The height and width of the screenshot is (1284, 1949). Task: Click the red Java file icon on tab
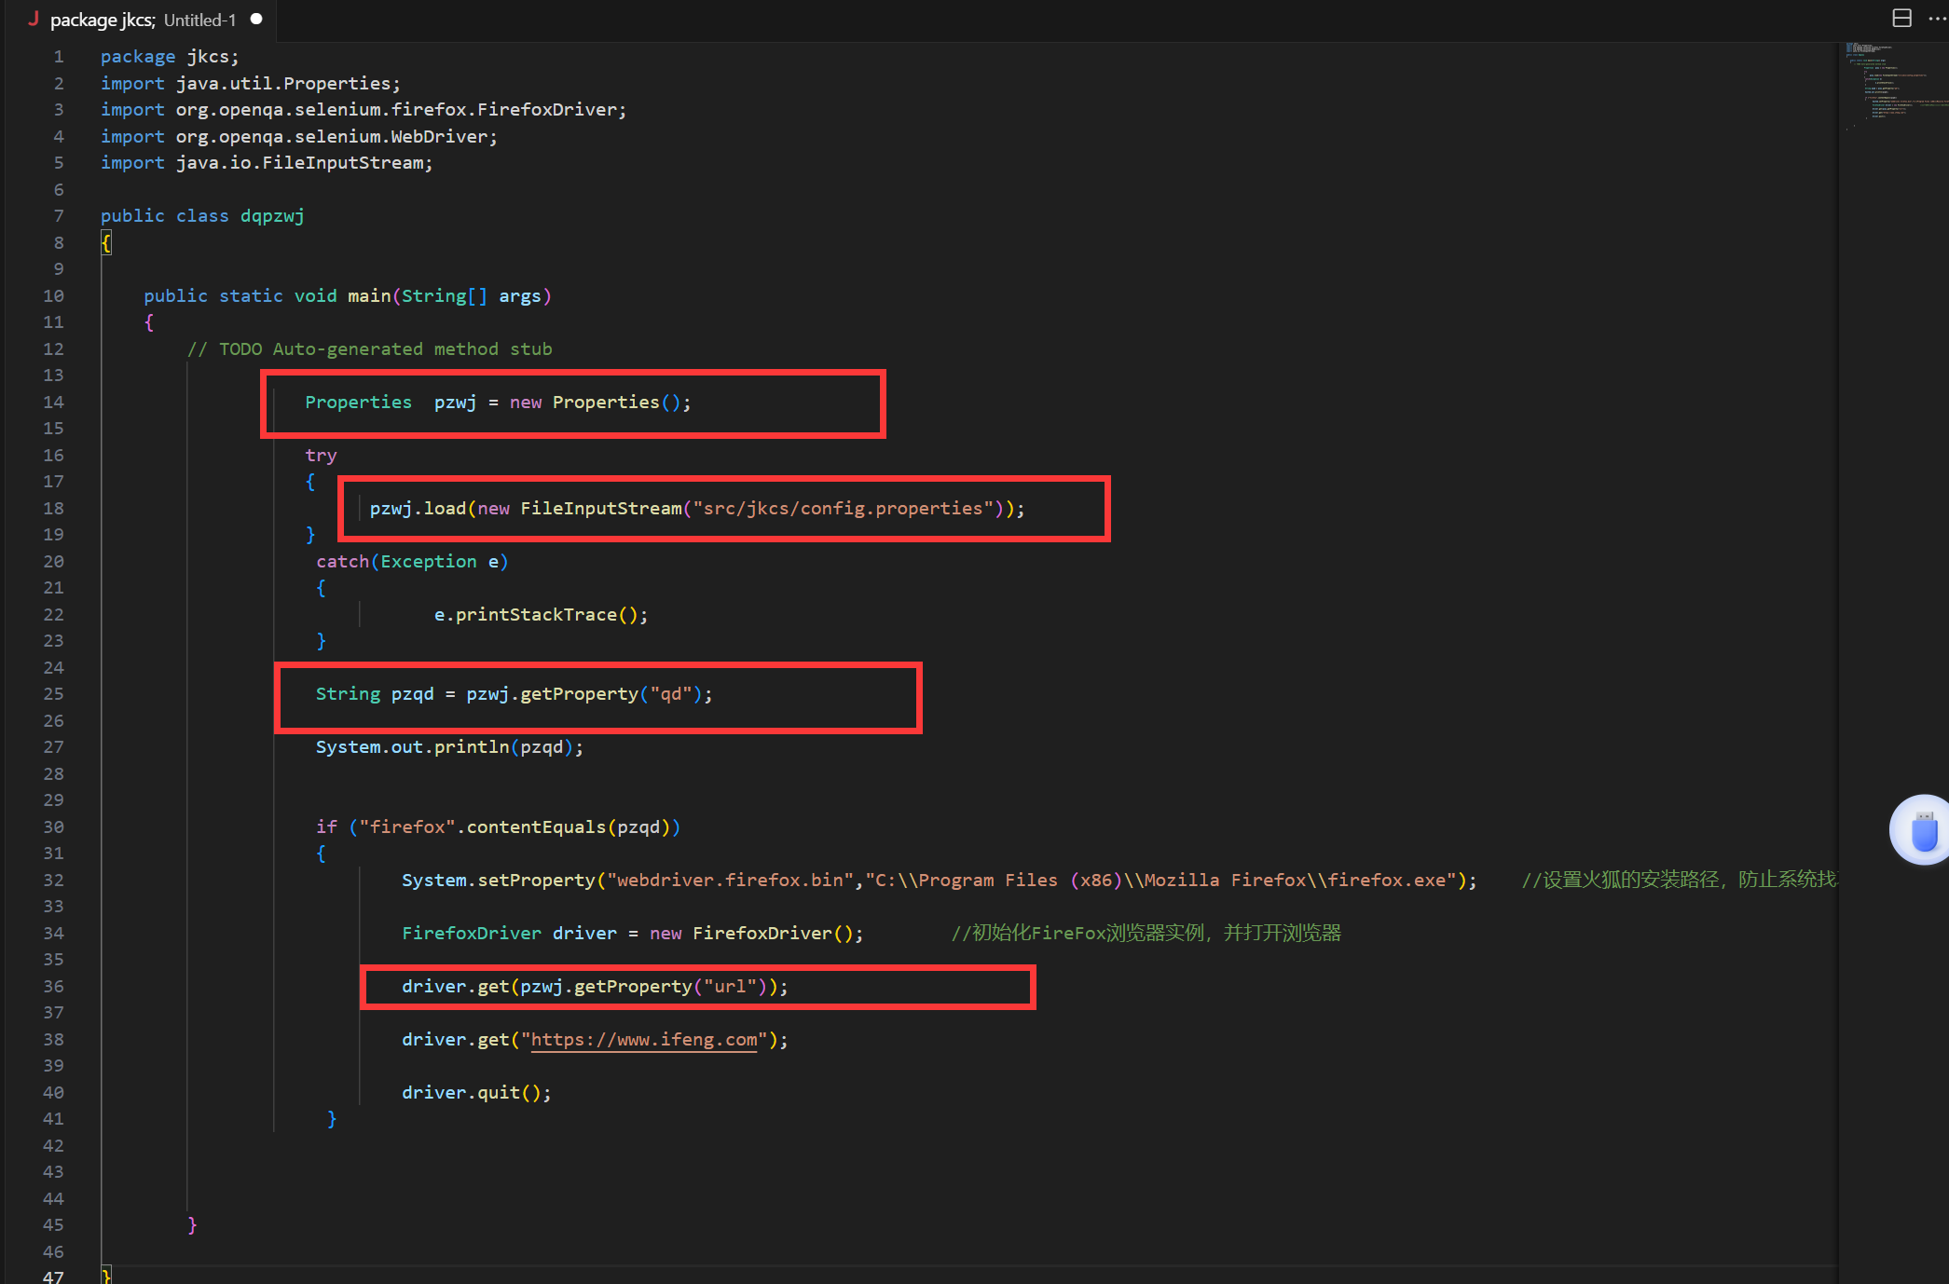34,19
